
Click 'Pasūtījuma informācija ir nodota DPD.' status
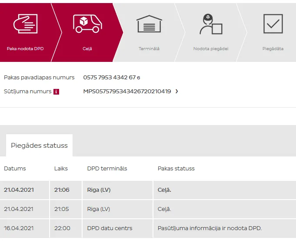coord(210,228)
